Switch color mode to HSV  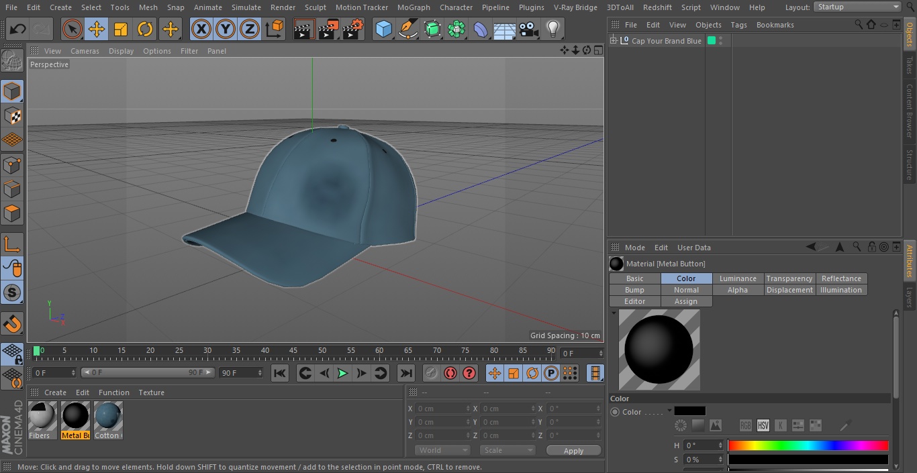[x=763, y=425]
